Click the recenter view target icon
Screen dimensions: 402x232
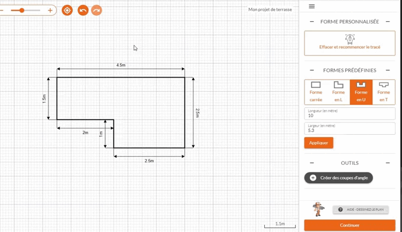(x=67, y=11)
